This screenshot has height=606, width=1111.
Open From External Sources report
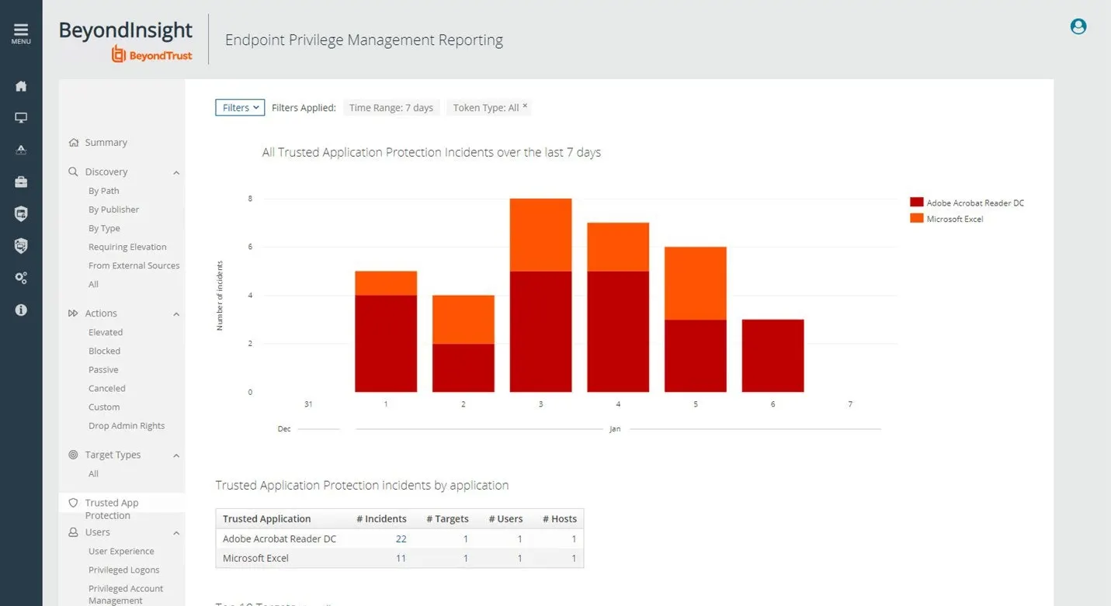134,265
